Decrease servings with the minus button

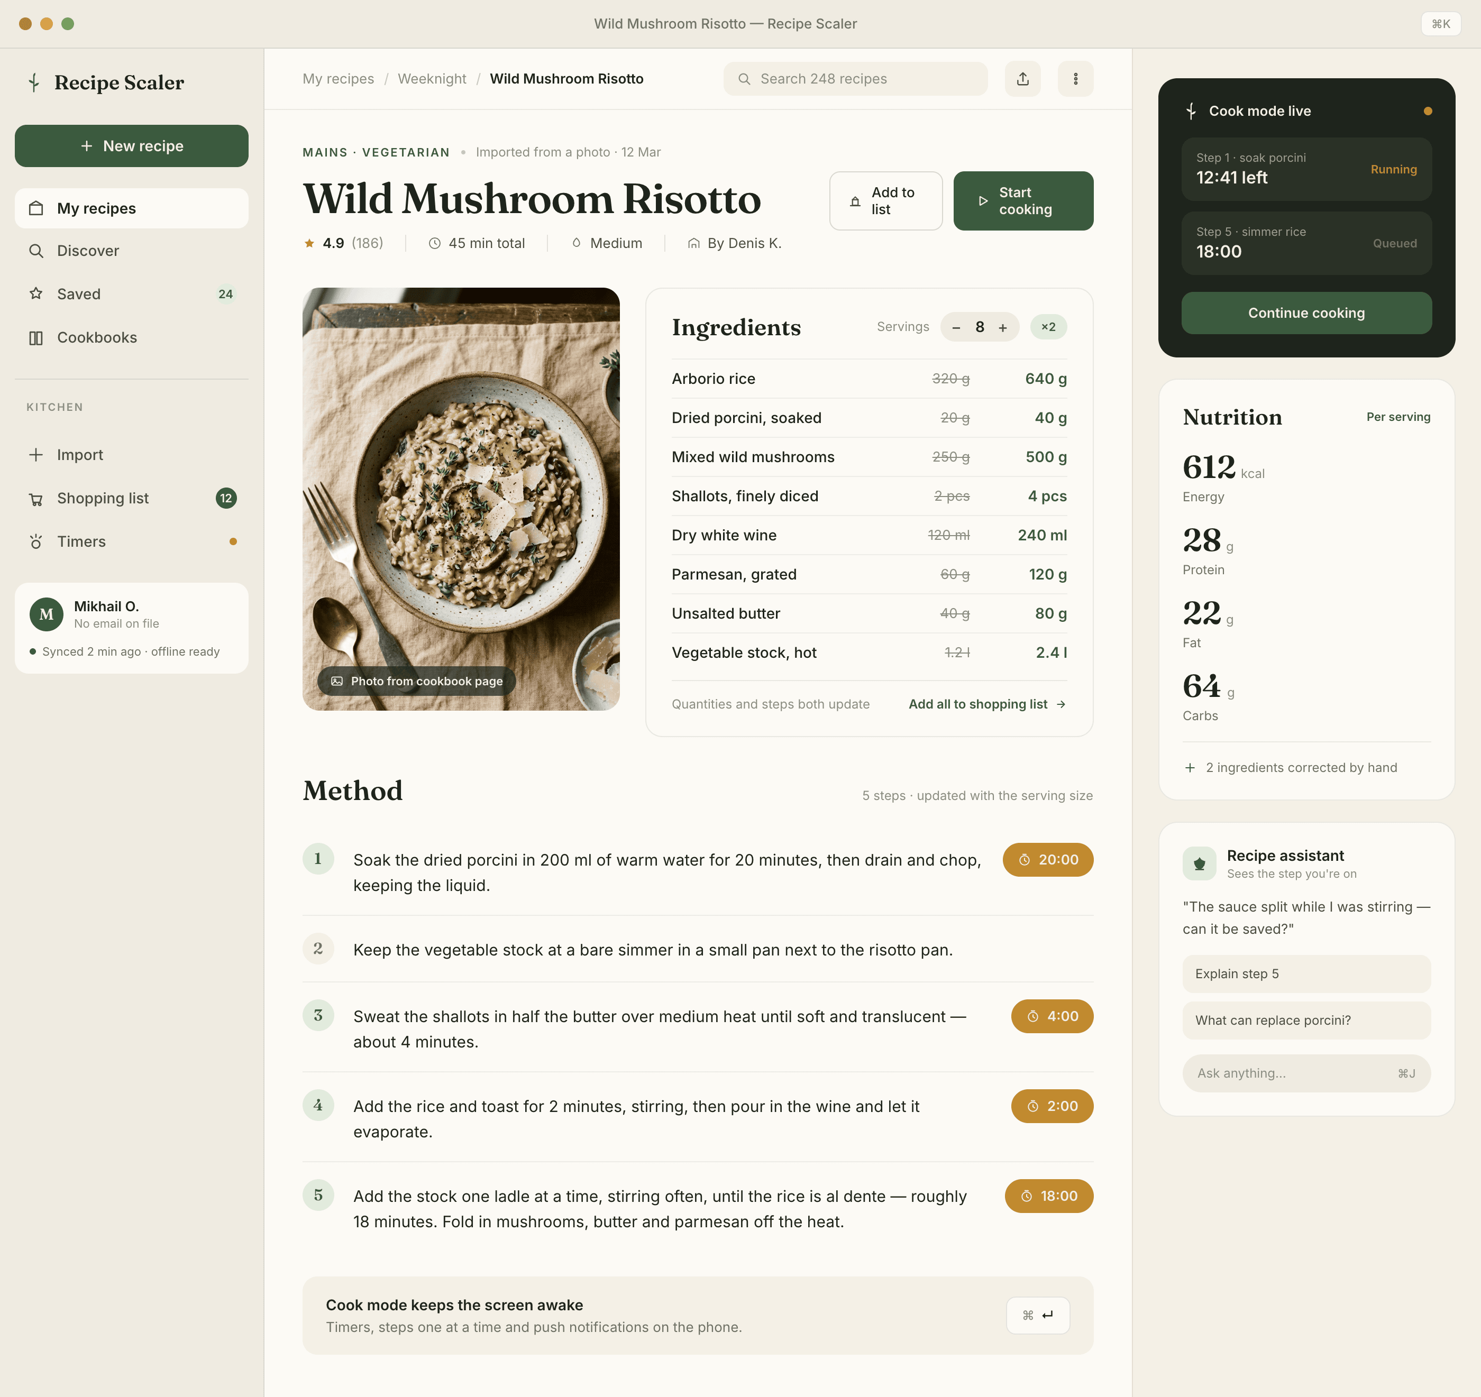[x=956, y=328]
